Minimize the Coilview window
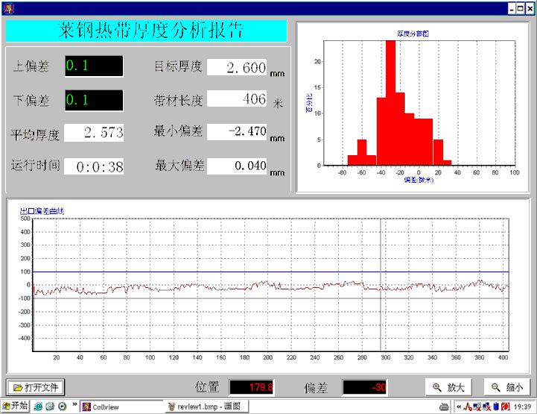537x414 pixels. point(512,8)
